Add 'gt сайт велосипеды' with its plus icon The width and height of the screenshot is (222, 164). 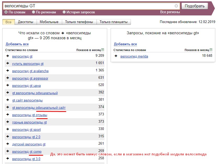click(8, 100)
